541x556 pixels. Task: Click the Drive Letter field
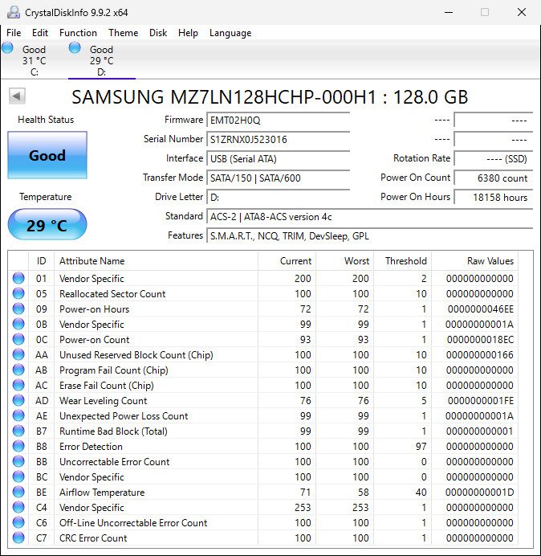278,197
